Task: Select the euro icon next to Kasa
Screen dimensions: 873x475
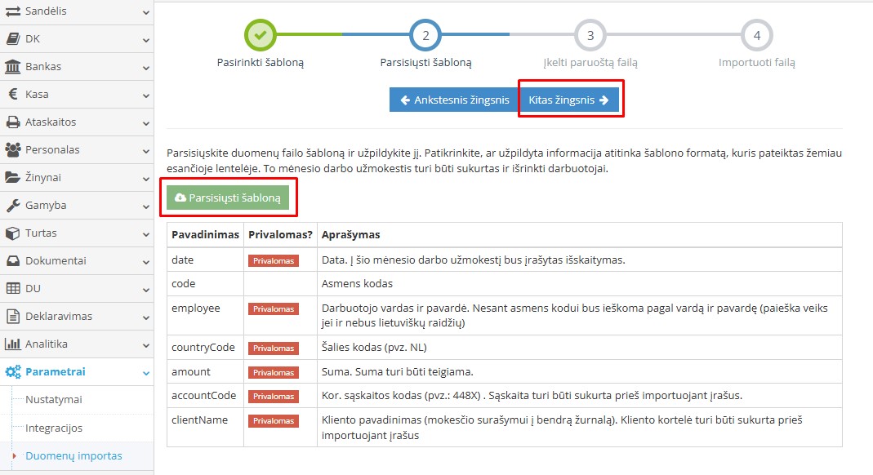Action: (13, 95)
